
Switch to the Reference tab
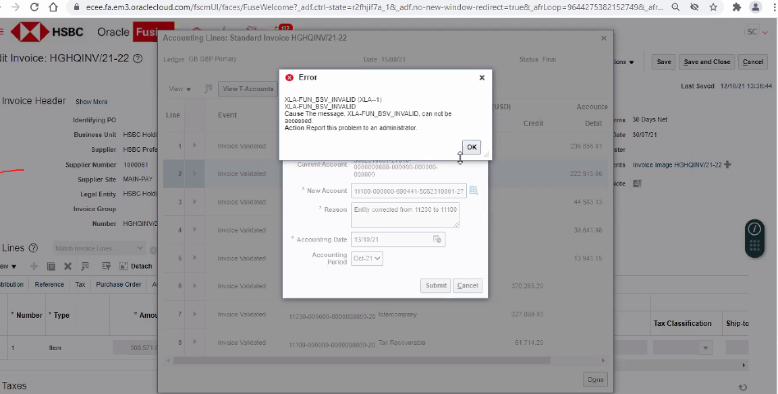(x=49, y=284)
